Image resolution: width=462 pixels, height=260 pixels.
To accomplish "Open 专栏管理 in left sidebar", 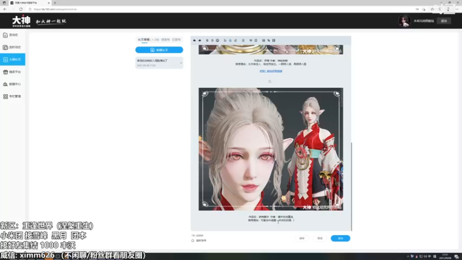I will pyautogui.click(x=12, y=96).
